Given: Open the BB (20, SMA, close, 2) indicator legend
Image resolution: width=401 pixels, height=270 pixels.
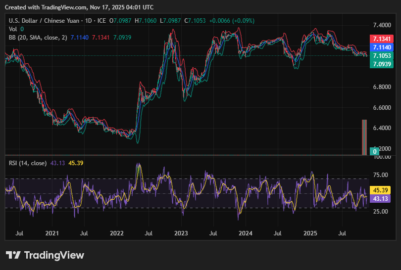Looking at the screenshot, I should click(x=38, y=37).
